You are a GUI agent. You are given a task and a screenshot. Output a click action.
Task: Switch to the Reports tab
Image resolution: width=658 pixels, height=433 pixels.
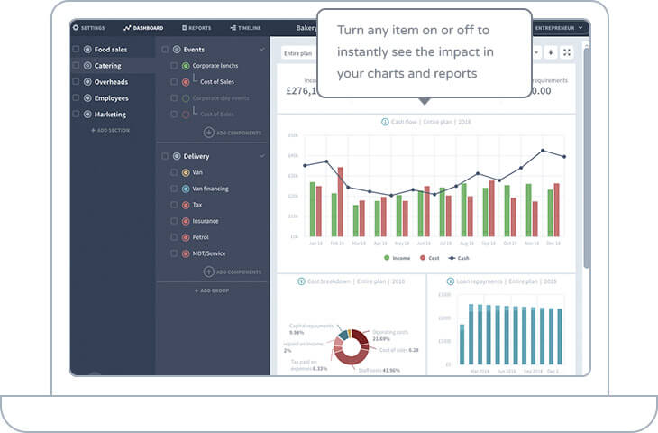click(x=196, y=28)
